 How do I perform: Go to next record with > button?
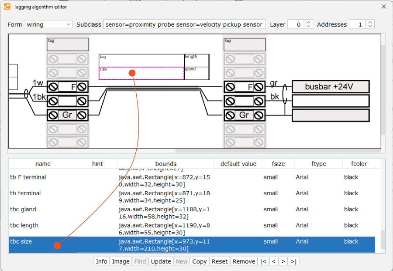pos(283,261)
